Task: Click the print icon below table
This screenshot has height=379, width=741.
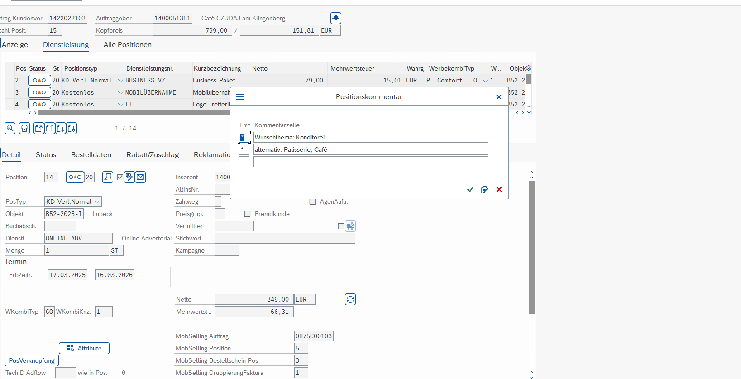Action: [24, 128]
